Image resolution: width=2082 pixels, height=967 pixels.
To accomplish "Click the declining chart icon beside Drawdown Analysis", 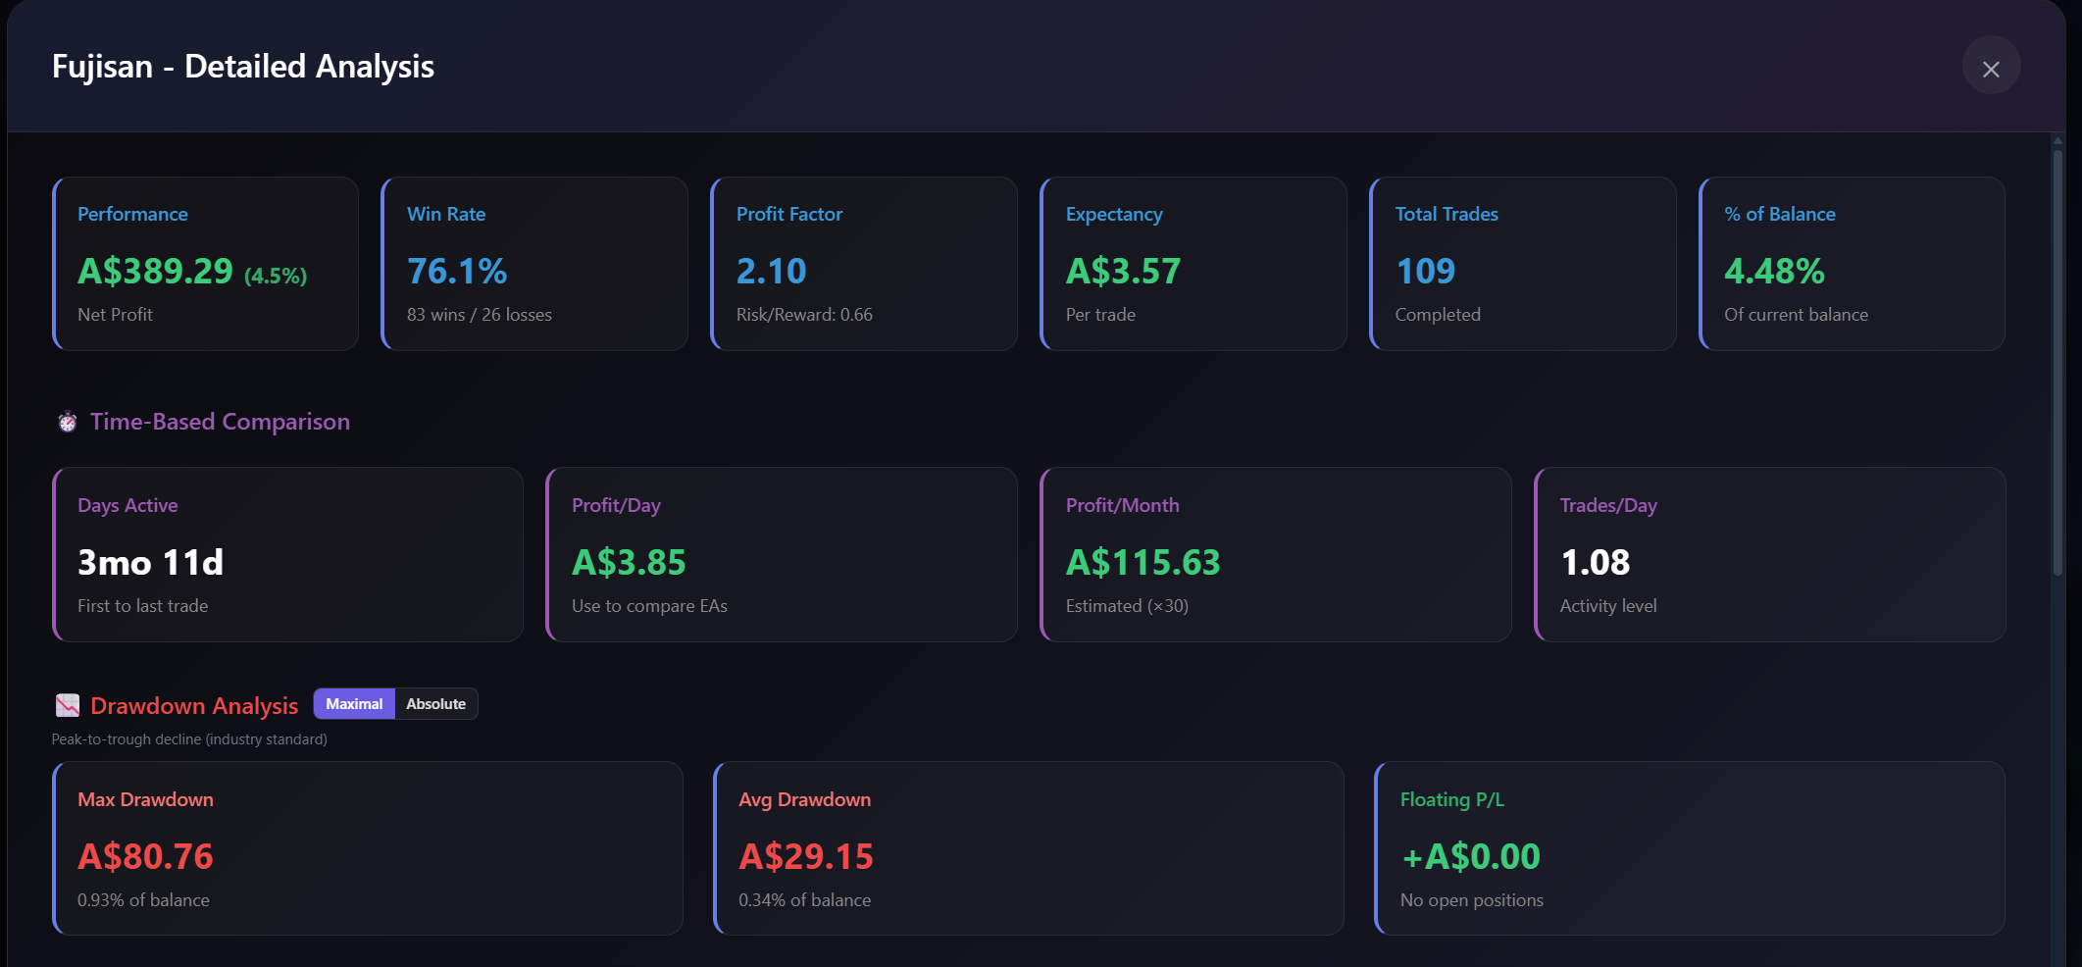I will coord(68,705).
